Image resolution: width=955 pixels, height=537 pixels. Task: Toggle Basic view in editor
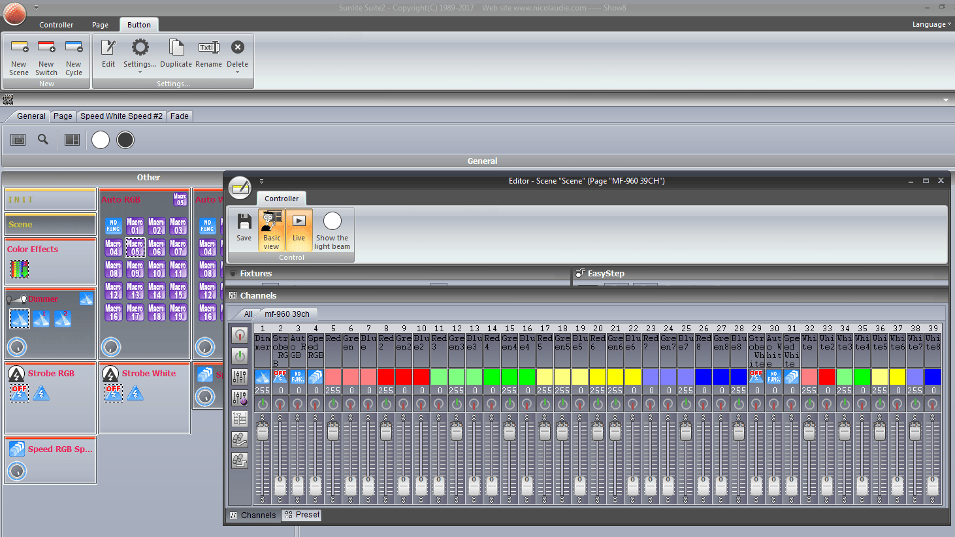(272, 230)
